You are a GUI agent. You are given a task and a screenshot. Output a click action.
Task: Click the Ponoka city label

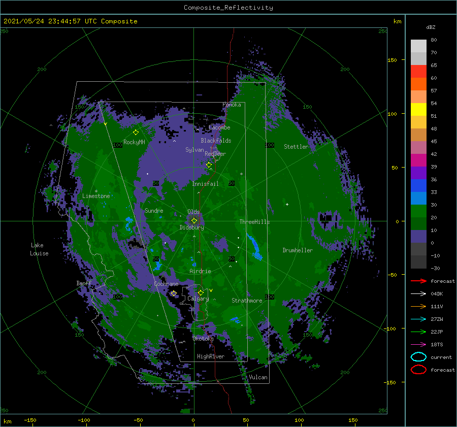click(232, 105)
